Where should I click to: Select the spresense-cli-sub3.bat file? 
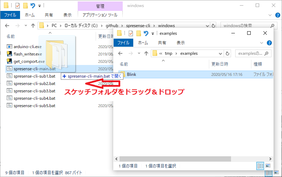34,91
